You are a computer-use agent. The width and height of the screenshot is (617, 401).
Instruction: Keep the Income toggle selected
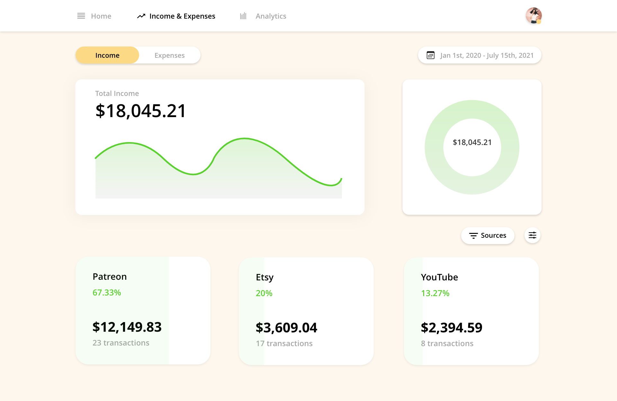(x=107, y=55)
